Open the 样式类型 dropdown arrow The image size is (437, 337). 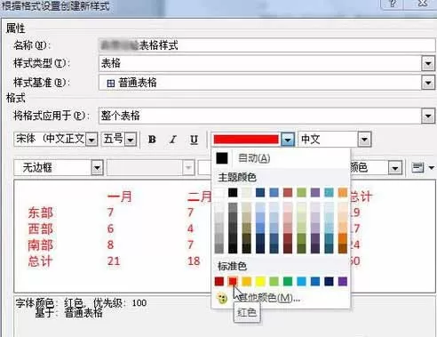click(428, 63)
